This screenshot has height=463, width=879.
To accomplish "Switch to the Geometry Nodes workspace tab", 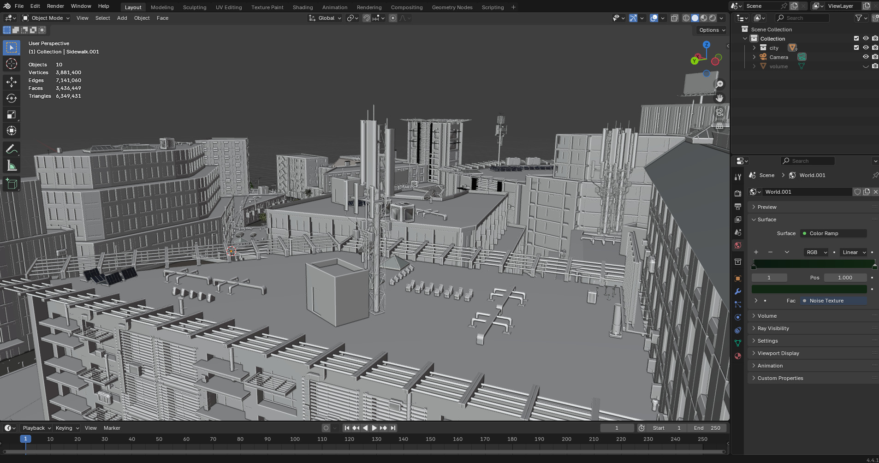I will [x=452, y=7].
